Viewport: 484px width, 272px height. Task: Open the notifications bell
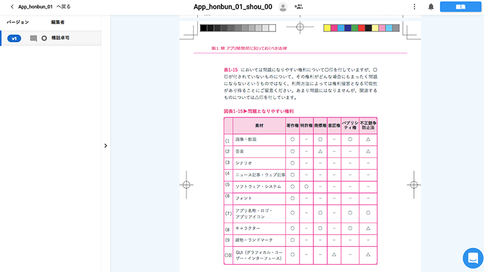(431, 7)
